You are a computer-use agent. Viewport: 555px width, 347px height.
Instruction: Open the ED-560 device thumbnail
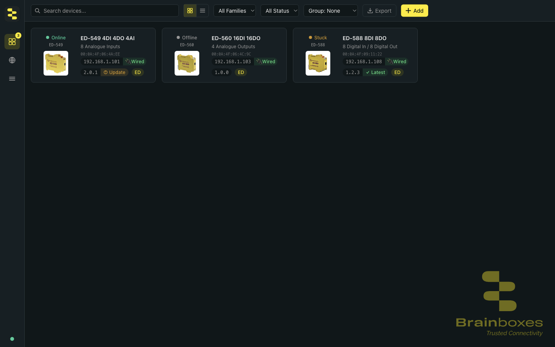click(187, 63)
